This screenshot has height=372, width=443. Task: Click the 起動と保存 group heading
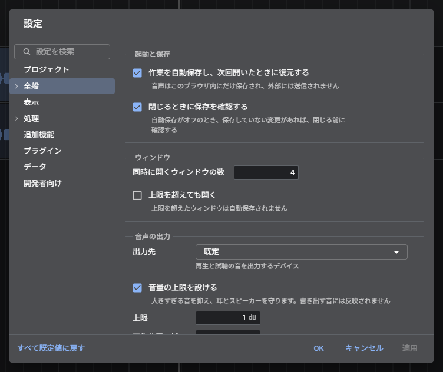(x=152, y=54)
